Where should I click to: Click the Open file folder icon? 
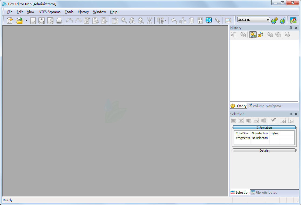[x=19, y=20]
